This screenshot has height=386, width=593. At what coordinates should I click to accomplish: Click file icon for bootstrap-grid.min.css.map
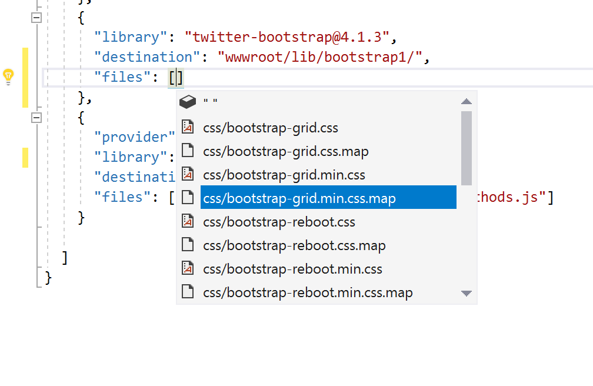(188, 197)
